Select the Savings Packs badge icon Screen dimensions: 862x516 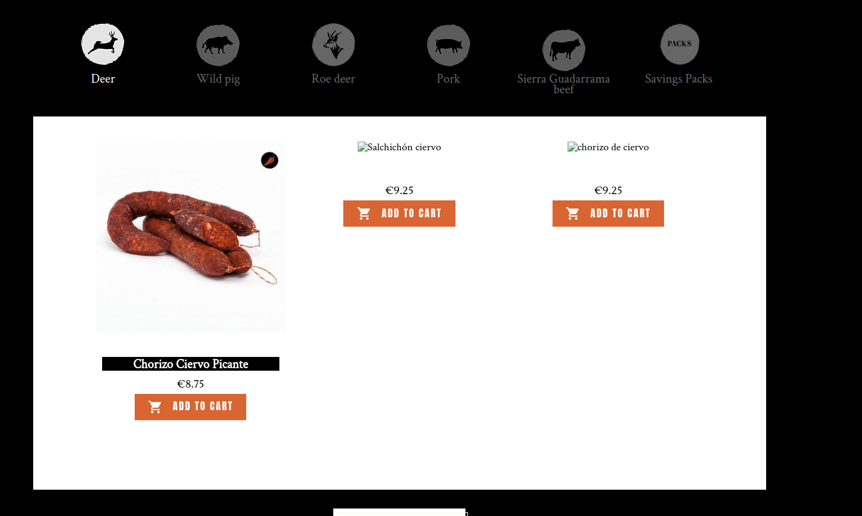point(680,44)
